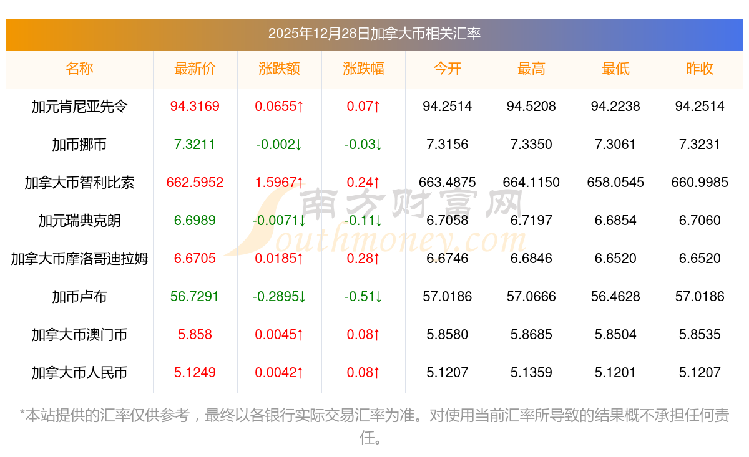This screenshot has width=749, height=457.
Task: Click latest price 5.858
Action: (195, 335)
